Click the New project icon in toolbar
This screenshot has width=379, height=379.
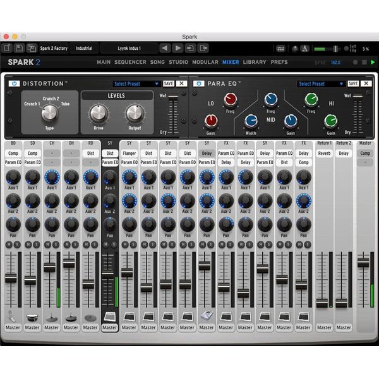(x=7, y=48)
